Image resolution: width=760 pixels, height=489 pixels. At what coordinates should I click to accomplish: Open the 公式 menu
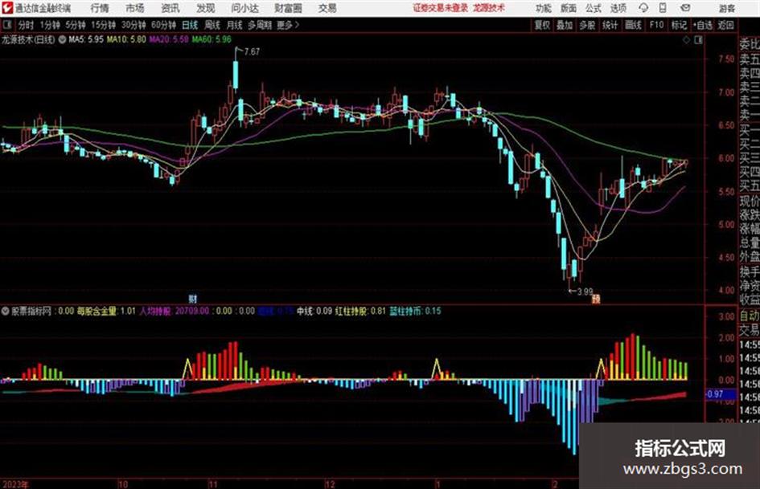594,8
